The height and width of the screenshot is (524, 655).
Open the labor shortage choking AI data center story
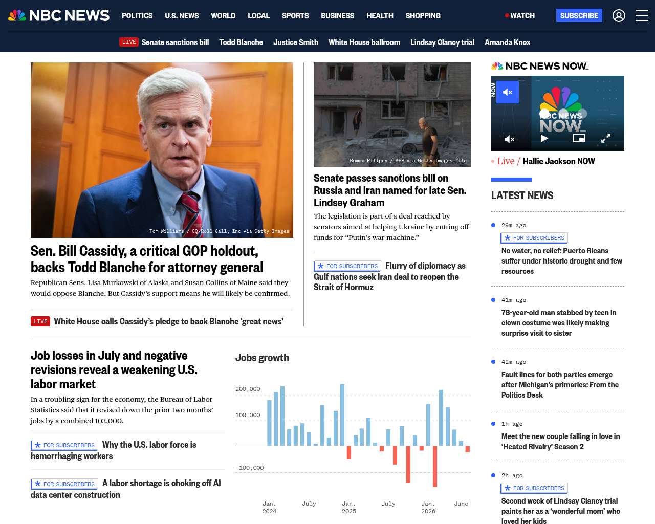click(x=126, y=489)
